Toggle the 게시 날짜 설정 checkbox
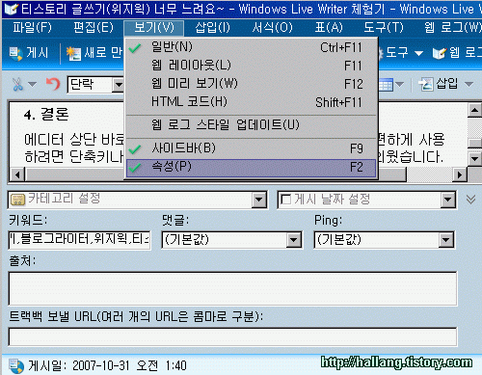Viewport: 482px width, 375px height. [285, 200]
